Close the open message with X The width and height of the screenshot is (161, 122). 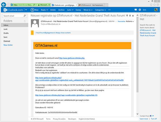point(133,16)
